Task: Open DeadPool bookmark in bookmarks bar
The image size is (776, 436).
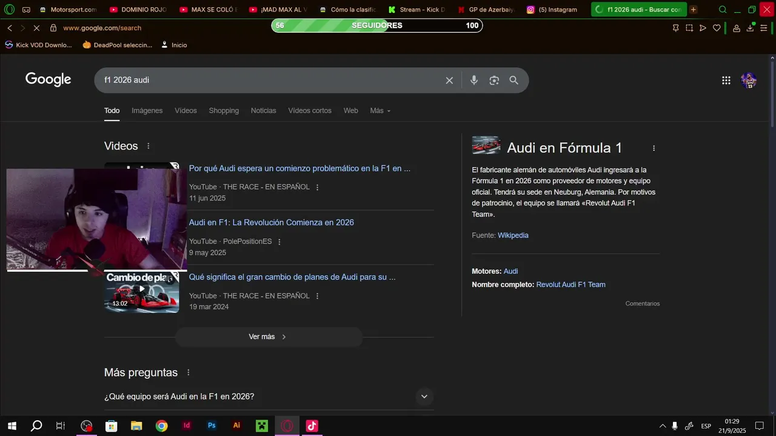Action: tap(117, 45)
